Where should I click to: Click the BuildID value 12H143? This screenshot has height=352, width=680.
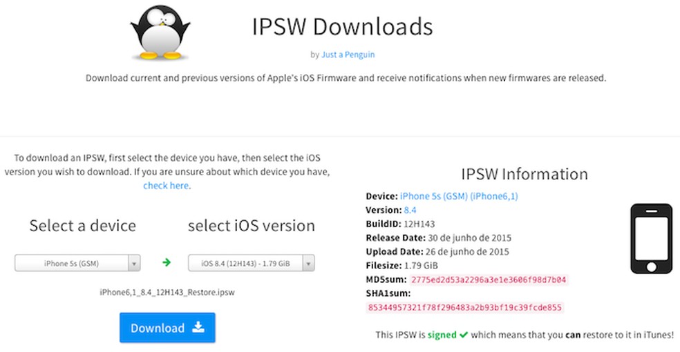(x=419, y=224)
